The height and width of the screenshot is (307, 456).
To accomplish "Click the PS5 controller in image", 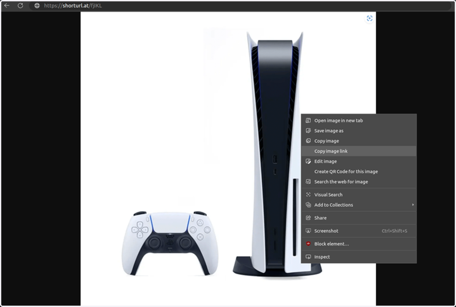I will coord(170,243).
